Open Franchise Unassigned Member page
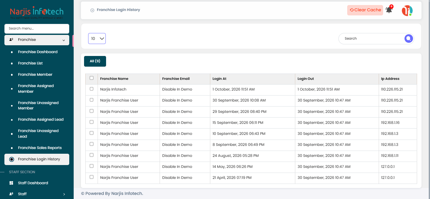 pyautogui.click(x=38, y=105)
